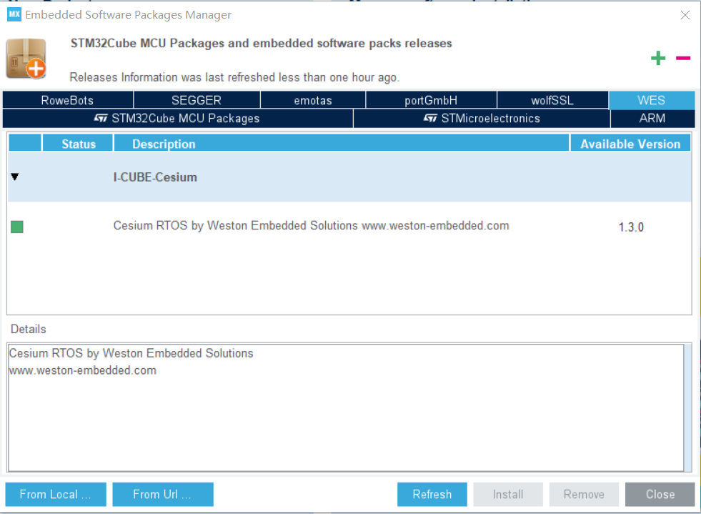
Task: Click the Details text area
Action: point(346,407)
